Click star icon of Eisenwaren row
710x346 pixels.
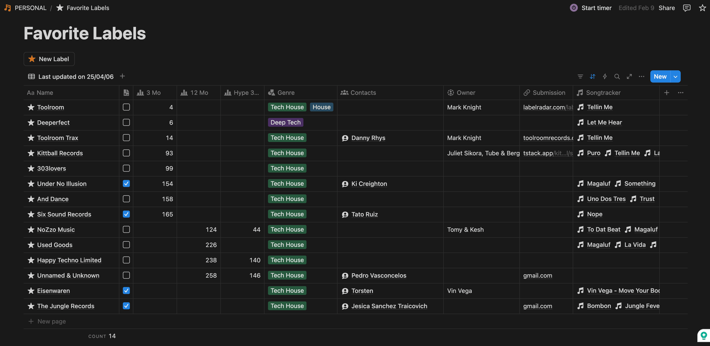pyautogui.click(x=31, y=291)
